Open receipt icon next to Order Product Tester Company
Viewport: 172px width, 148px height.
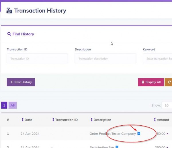click(x=139, y=133)
